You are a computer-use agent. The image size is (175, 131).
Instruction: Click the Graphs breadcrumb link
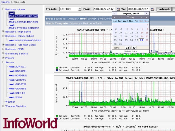pos(5,2)
